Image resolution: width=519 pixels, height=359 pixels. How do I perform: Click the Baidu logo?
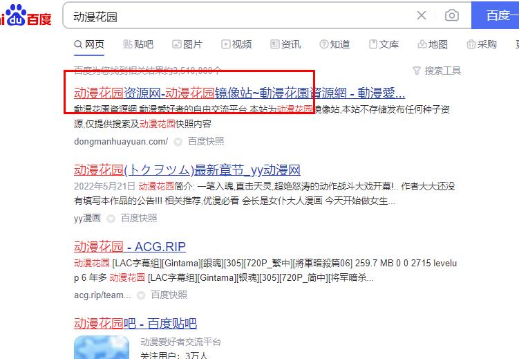point(26,16)
